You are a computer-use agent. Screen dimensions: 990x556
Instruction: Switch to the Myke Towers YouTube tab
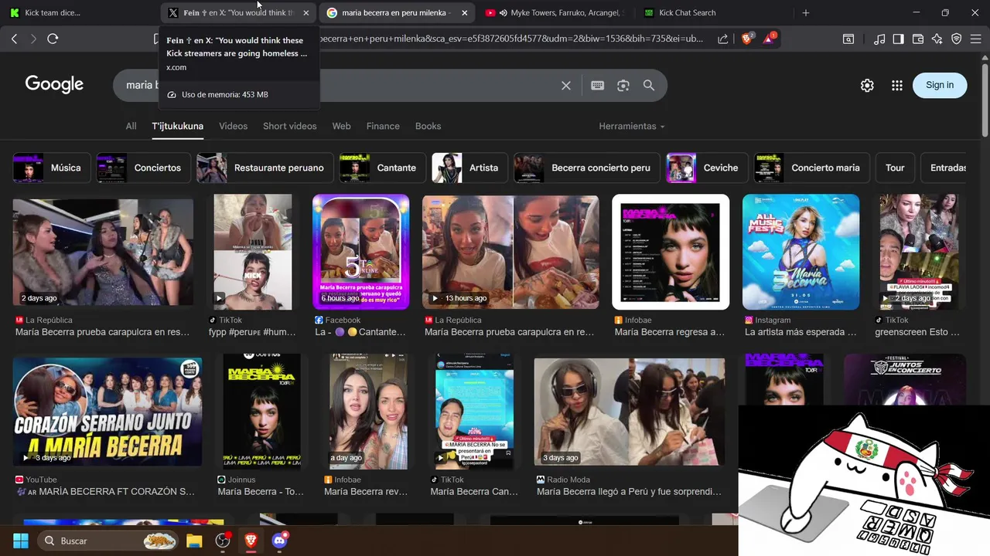pyautogui.click(x=554, y=12)
